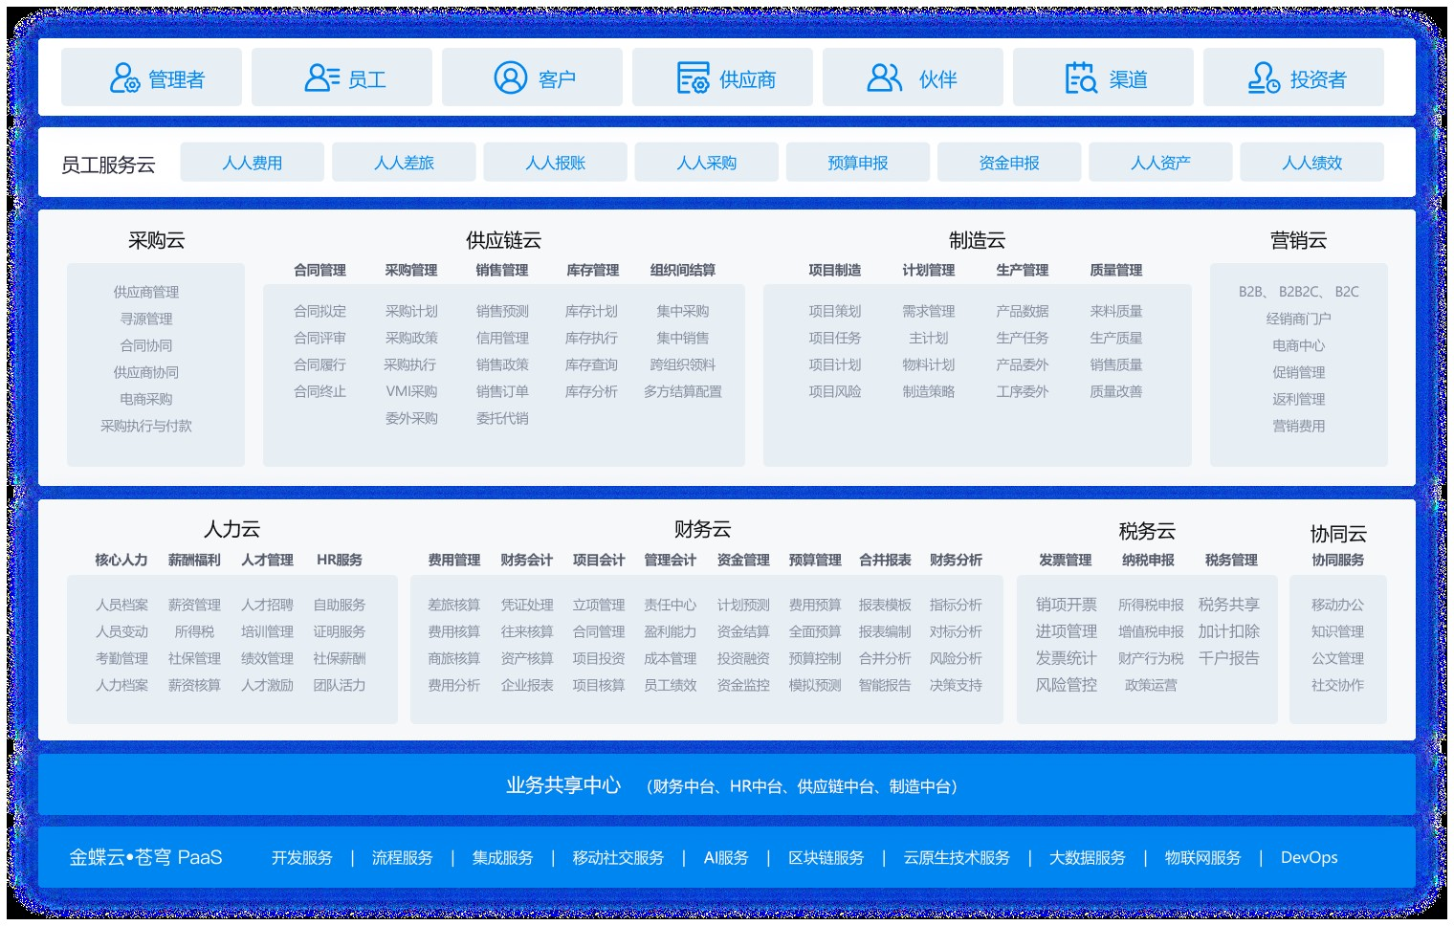The height and width of the screenshot is (926, 1454).
Task: Open AI服务 in the PaaS bar
Action: click(726, 858)
